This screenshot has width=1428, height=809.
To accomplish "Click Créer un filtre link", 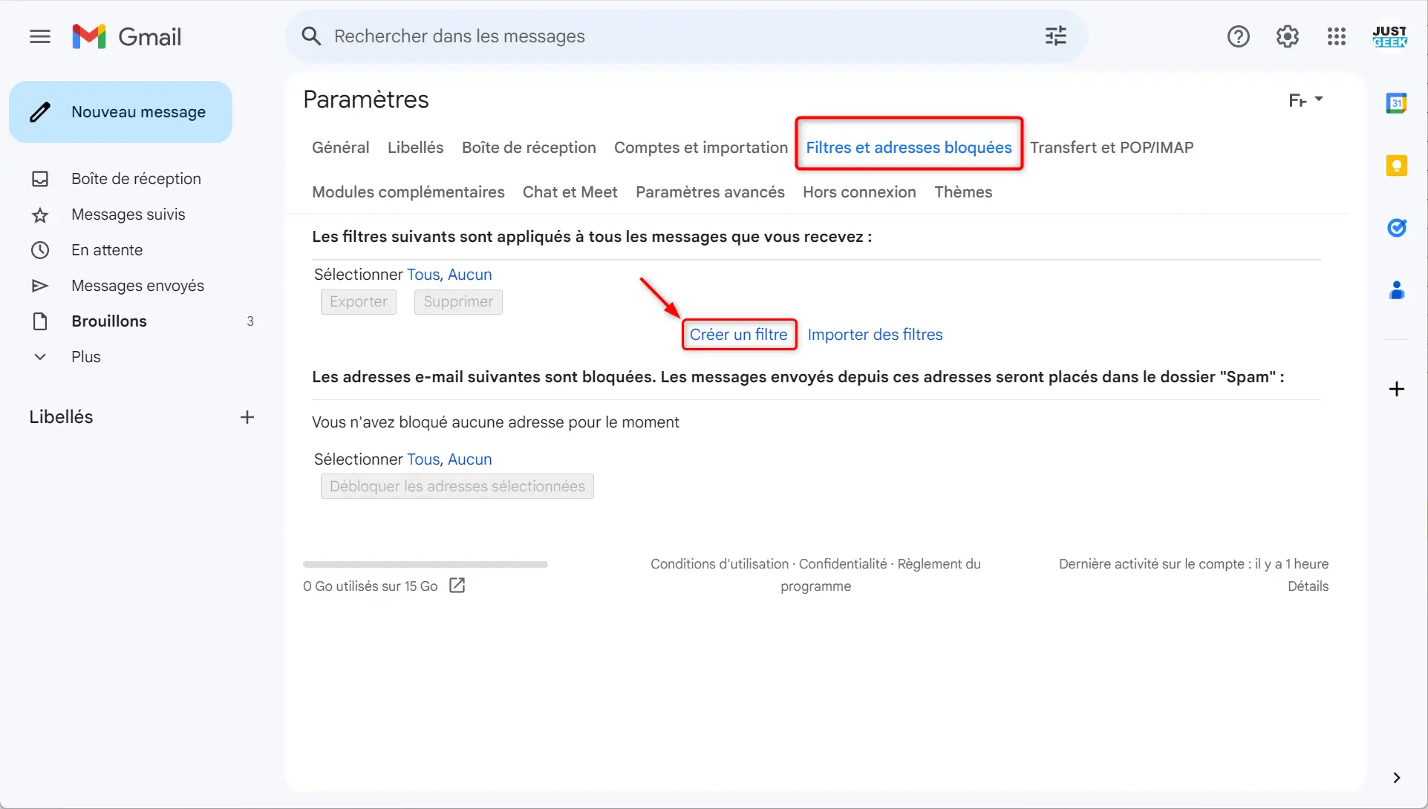I will pyautogui.click(x=739, y=335).
